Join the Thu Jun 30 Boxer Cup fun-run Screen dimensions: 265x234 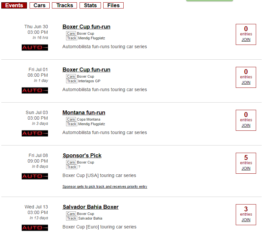click(246, 40)
